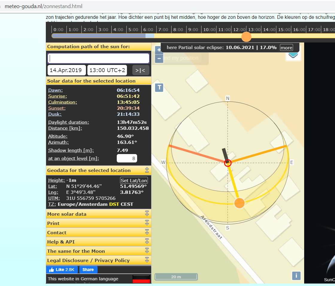Click decimal latitude value 51.49569°
Screen dimensions: 335x286
coord(133,186)
